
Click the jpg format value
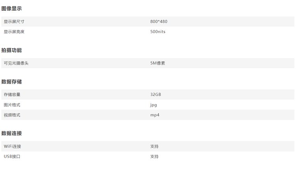click(x=153, y=105)
